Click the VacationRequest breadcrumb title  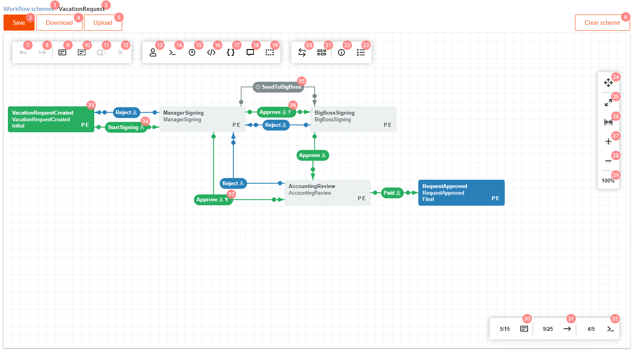tap(82, 9)
